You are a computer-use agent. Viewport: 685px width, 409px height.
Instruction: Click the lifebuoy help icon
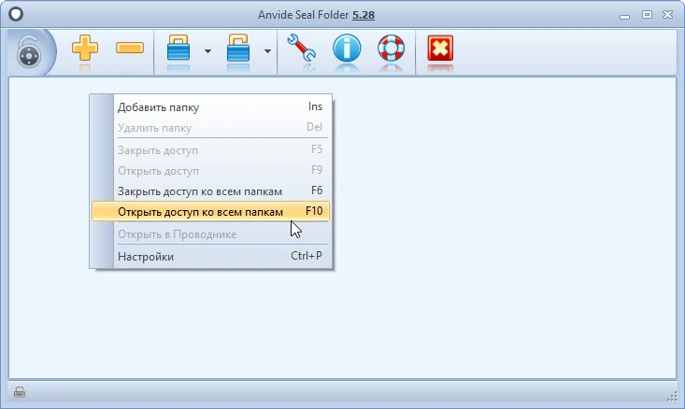(391, 48)
